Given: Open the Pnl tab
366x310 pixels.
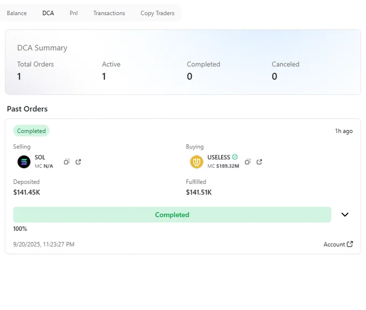Looking at the screenshot, I should pos(74,13).
